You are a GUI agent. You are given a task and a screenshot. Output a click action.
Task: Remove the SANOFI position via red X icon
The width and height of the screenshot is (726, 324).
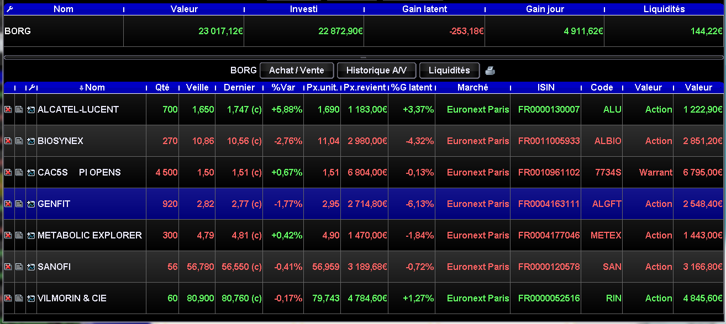coord(8,267)
